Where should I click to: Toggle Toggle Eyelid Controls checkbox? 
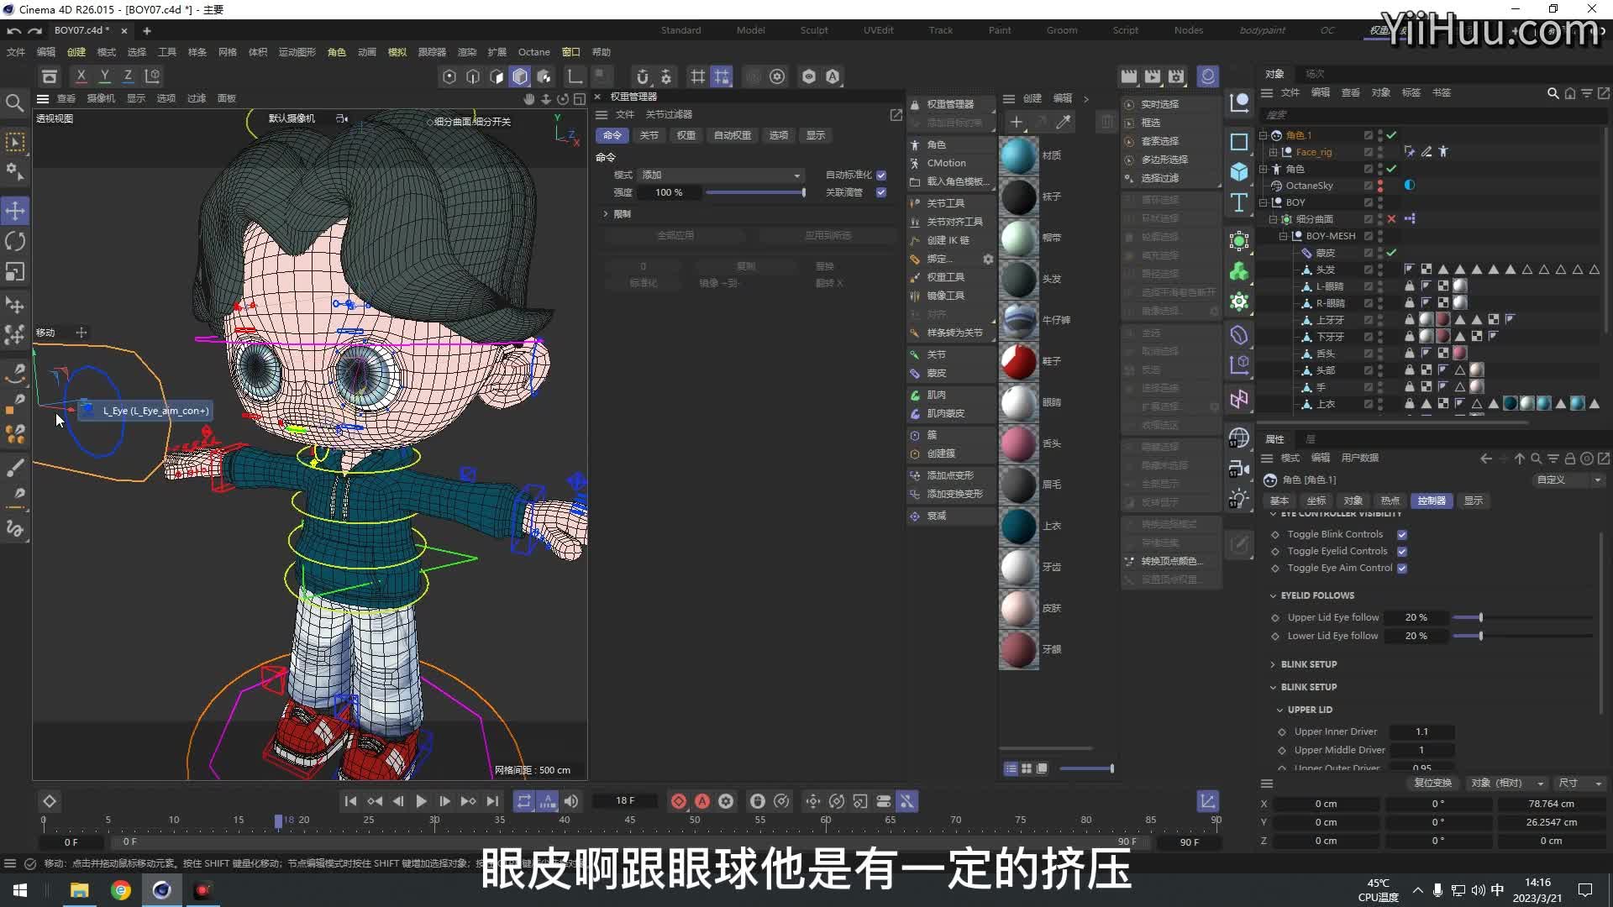(1402, 552)
